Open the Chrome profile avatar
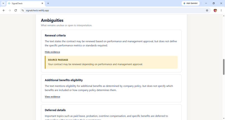This screenshot has height=120, width=225. pos(215,10)
